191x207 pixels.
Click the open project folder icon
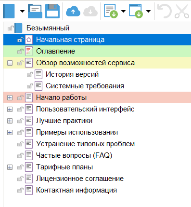35,11
